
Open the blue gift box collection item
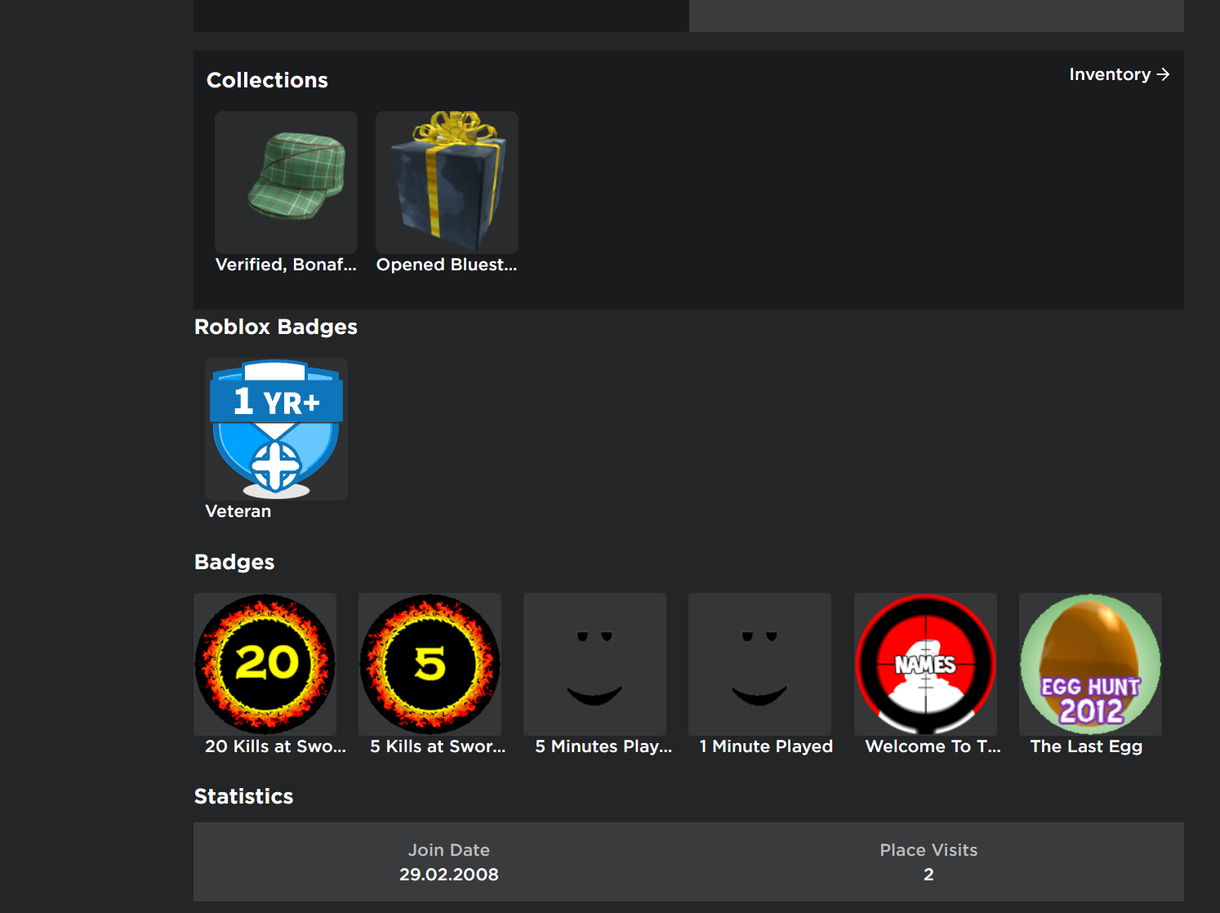click(447, 182)
